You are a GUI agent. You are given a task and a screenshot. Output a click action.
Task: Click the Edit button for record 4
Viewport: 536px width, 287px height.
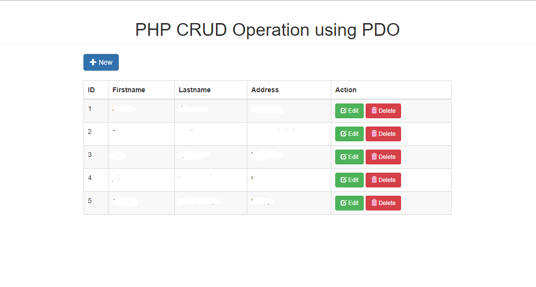click(x=349, y=180)
